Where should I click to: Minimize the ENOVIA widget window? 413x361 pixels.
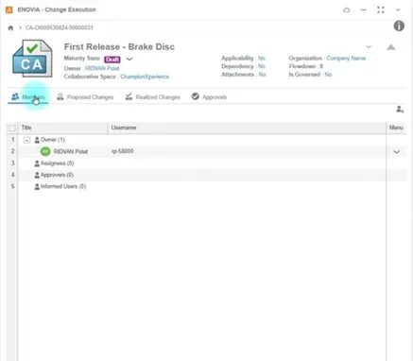click(x=364, y=10)
